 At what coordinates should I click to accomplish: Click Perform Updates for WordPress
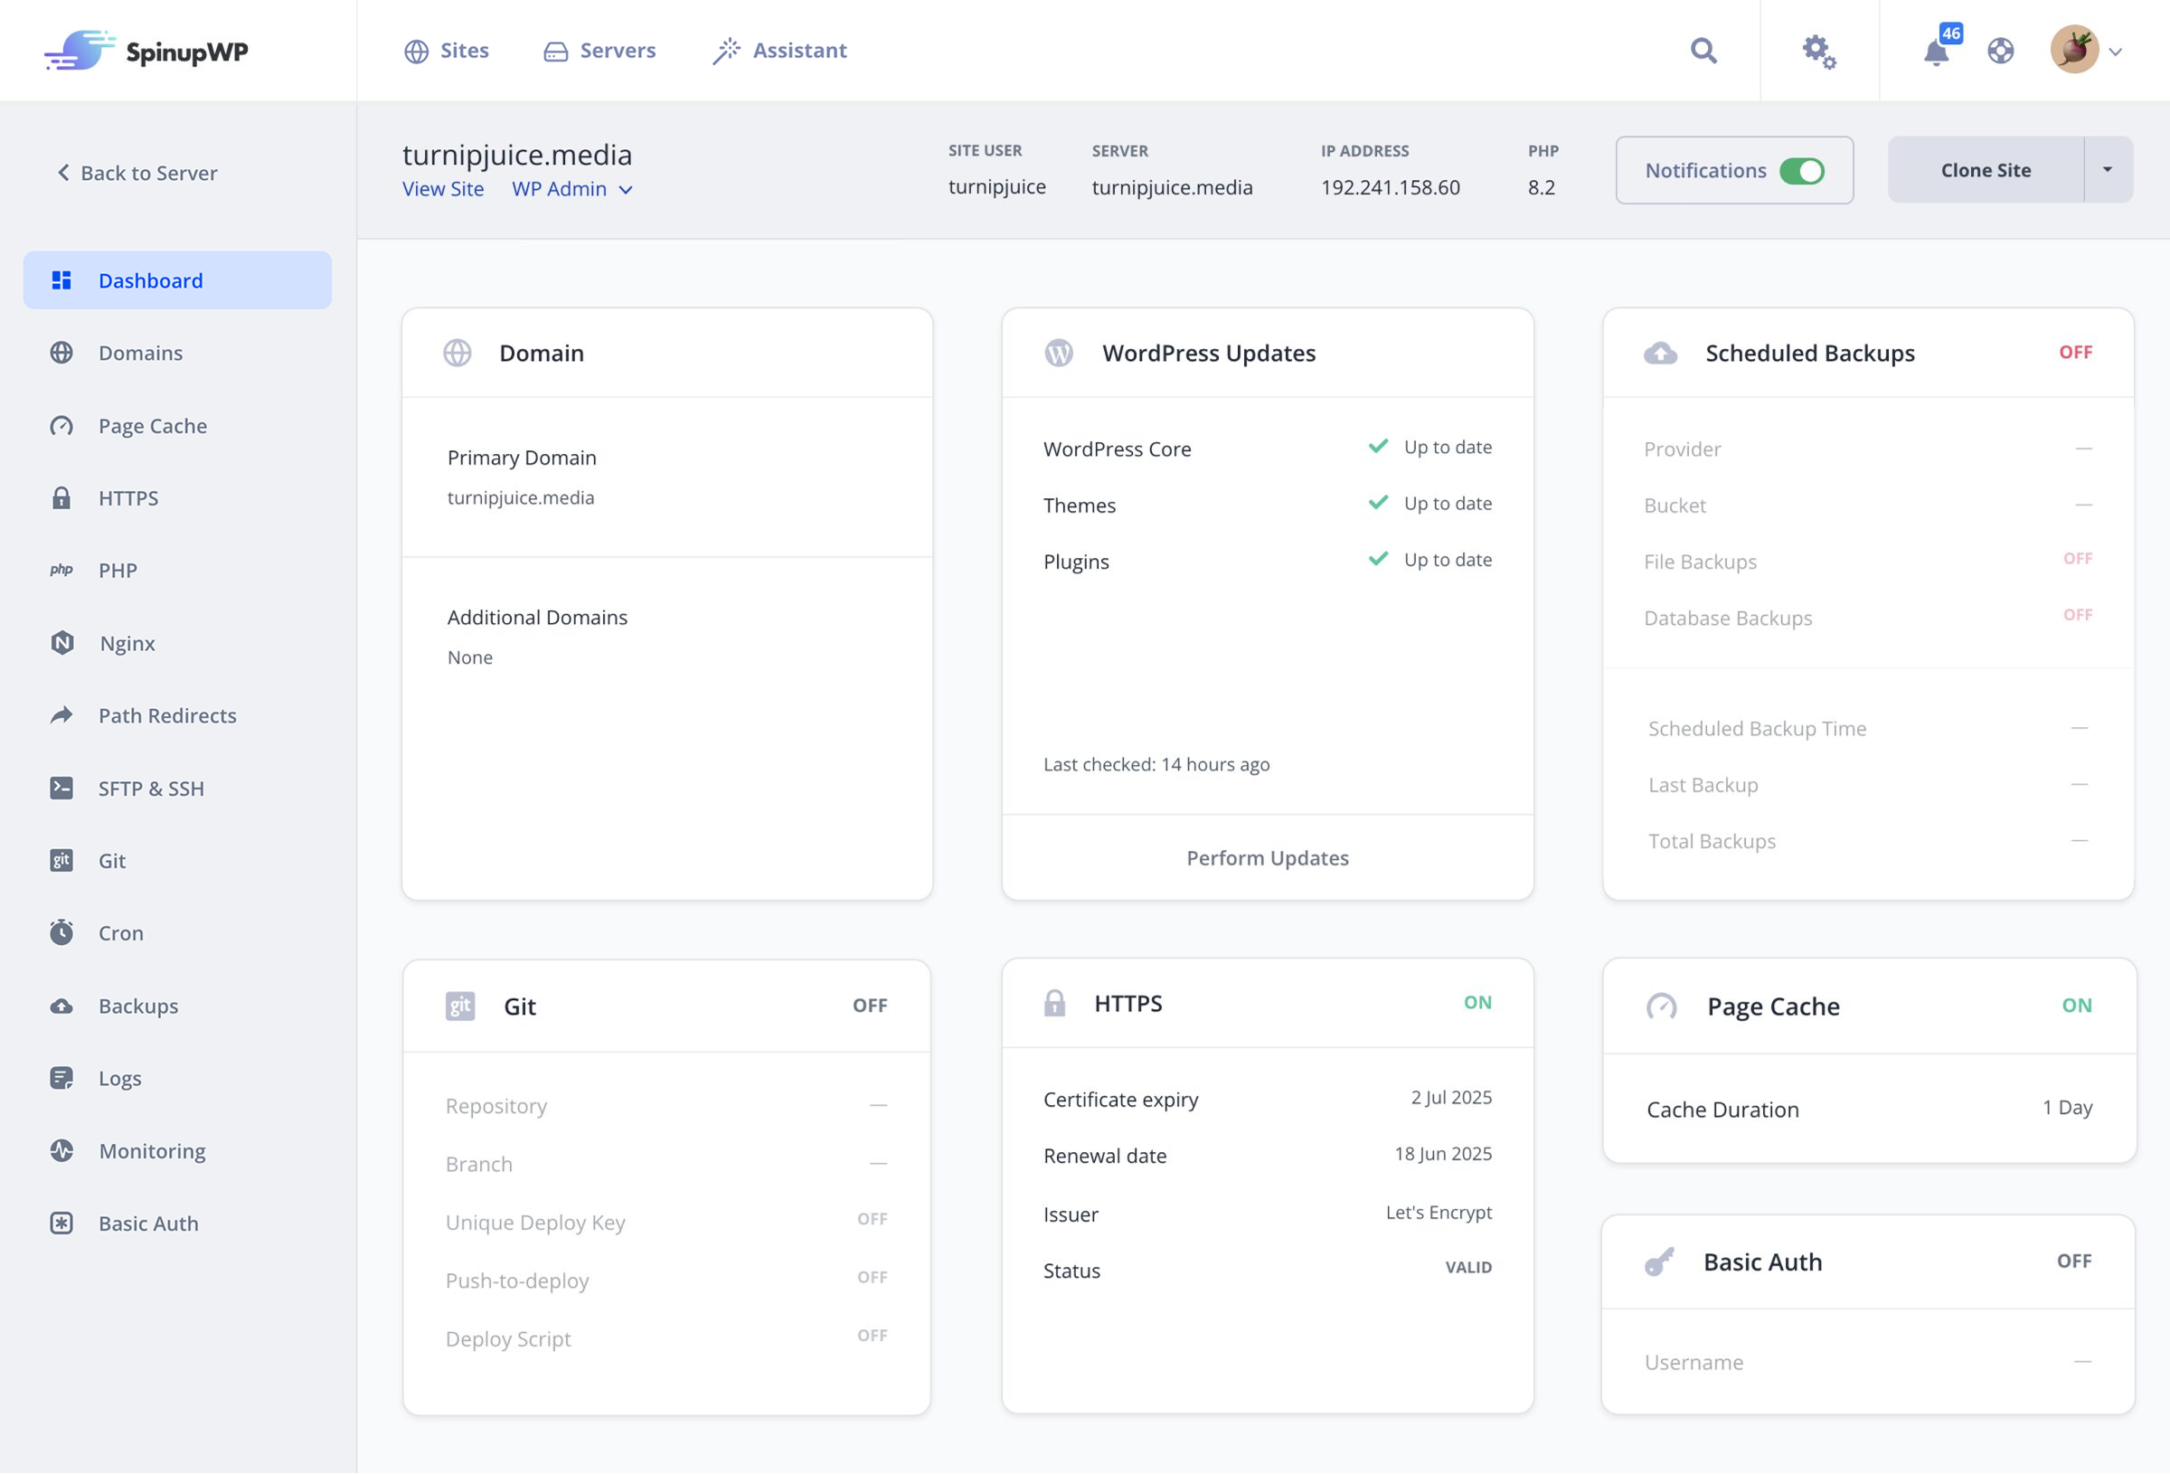pos(1266,856)
